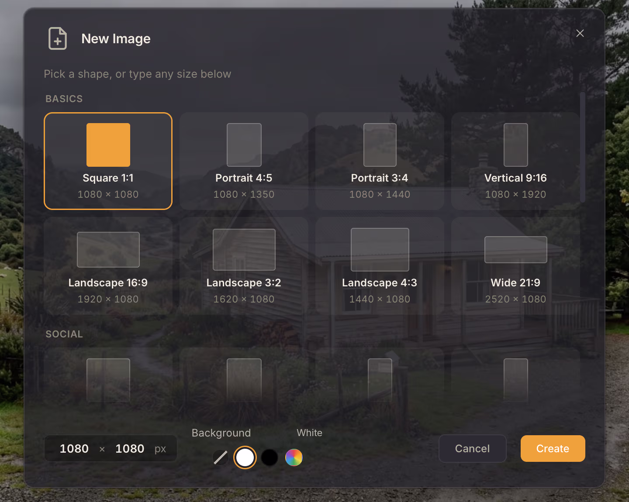Click the '1920 × 1080' size text
Image resolution: width=629 pixels, height=502 pixels.
tap(108, 299)
